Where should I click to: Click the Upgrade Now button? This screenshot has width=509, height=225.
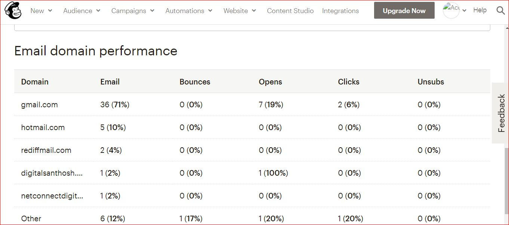tap(404, 10)
